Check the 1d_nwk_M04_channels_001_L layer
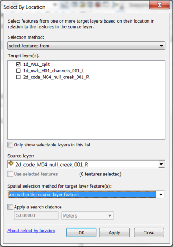The height and width of the screenshot is (247, 173). tap(19, 71)
